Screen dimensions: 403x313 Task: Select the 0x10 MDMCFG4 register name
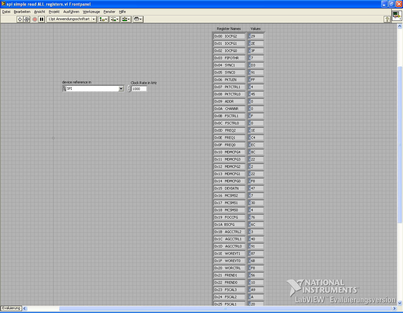point(229,152)
